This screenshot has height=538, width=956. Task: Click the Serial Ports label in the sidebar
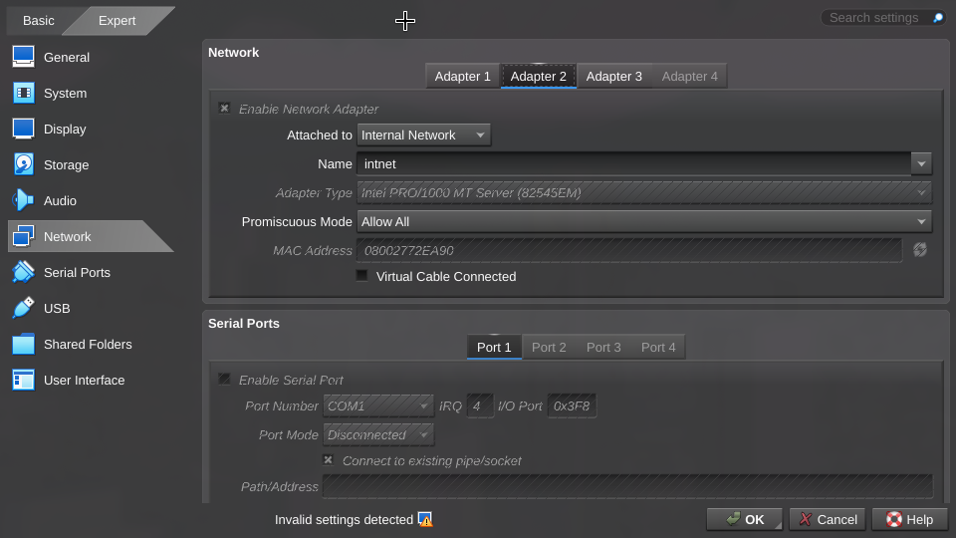pyautogui.click(x=77, y=273)
